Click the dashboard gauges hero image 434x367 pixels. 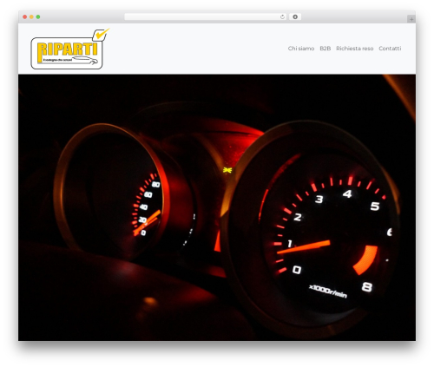217,207
